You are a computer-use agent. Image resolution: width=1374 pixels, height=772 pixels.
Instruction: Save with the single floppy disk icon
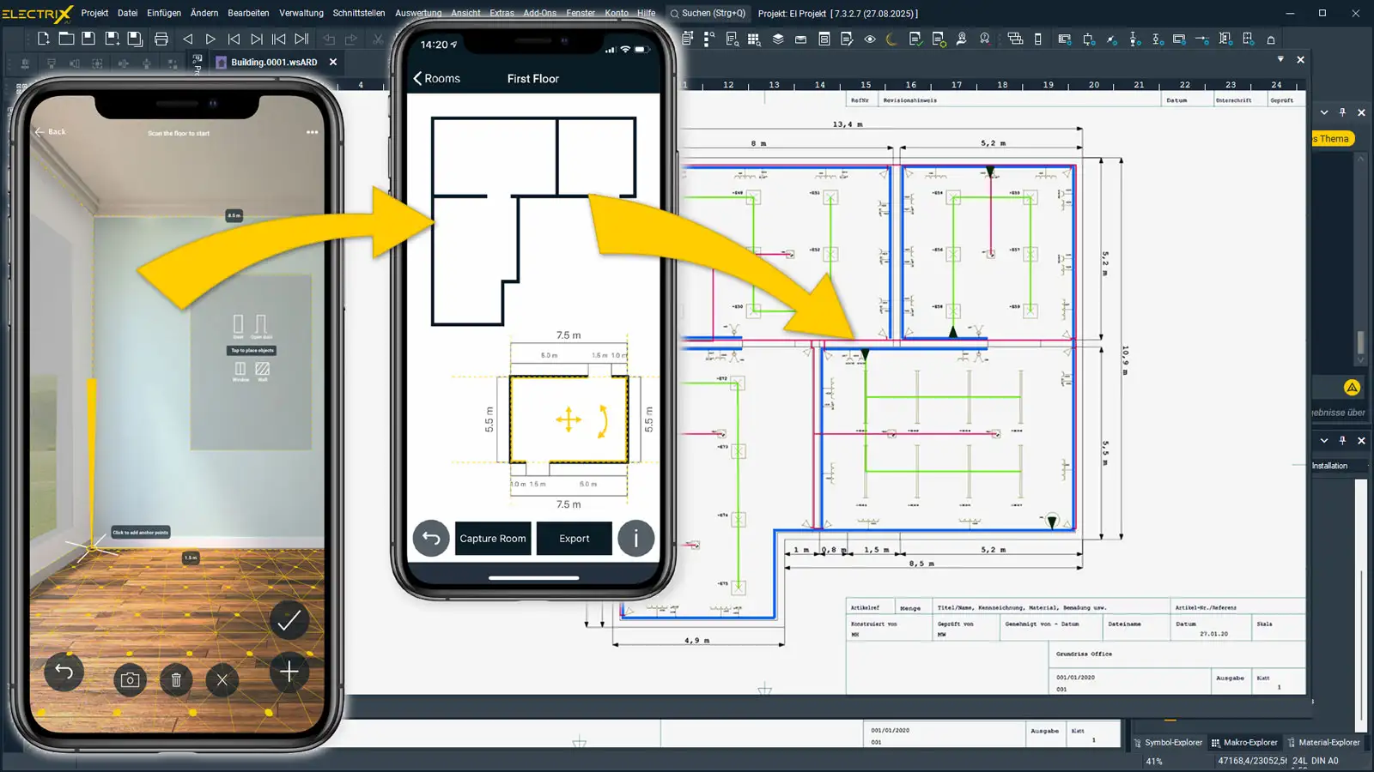coord(88,39)
